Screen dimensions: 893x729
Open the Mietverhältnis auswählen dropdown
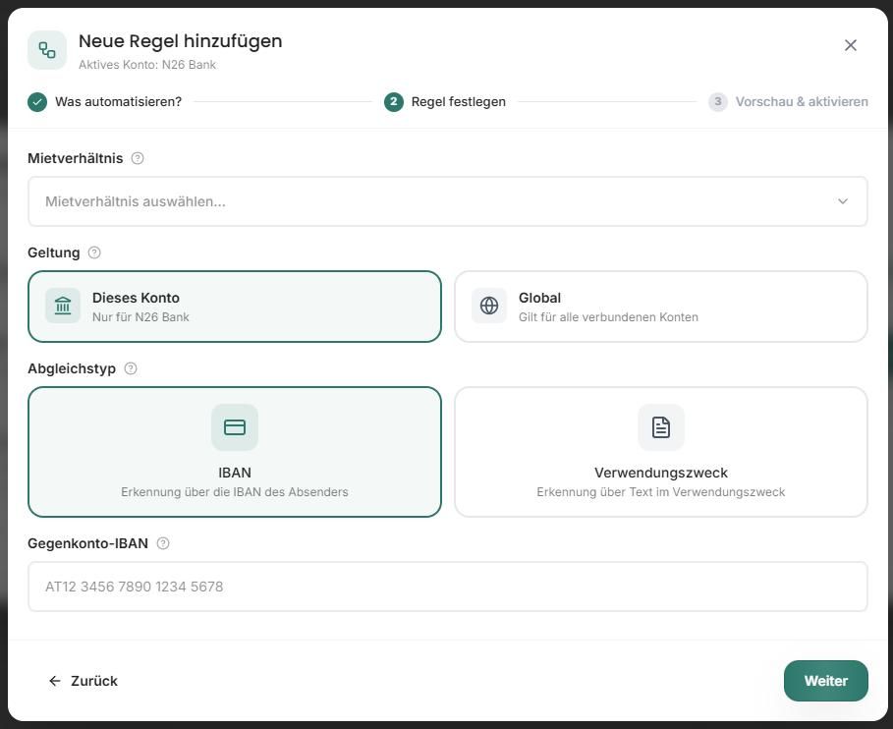(448, 201)
